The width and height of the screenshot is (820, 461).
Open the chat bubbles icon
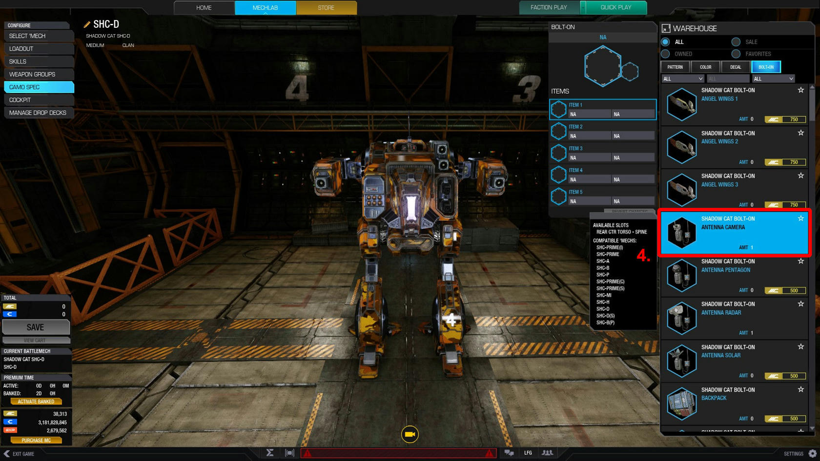tap(509, 453)
